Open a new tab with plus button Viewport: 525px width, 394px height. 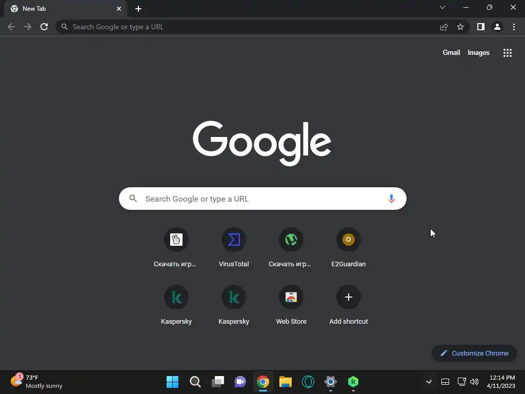(138, 9)
